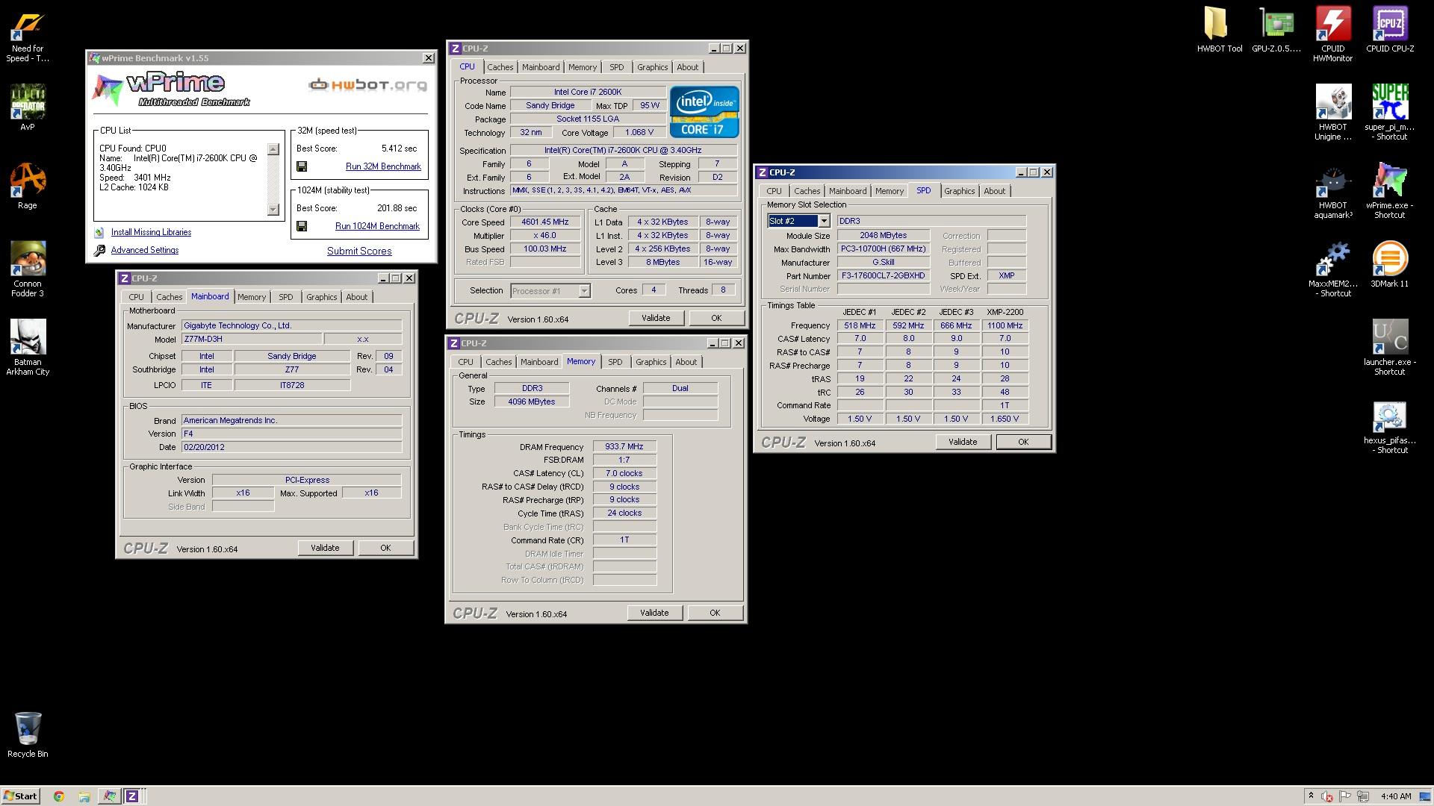
Task: Click the save icon beside Run 32M Benchmark
Action: [x=302, y=166]
